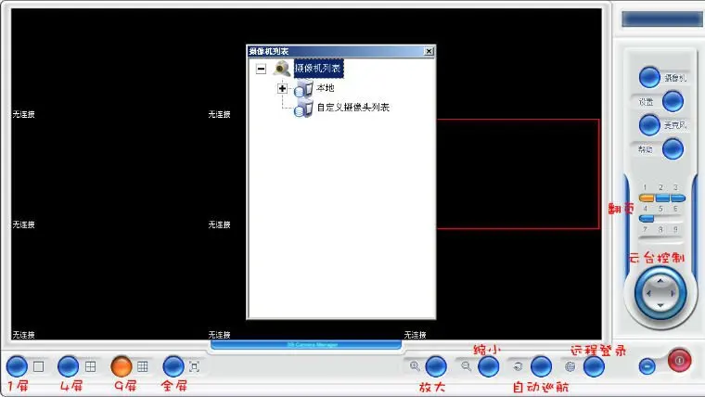Select the bottom-right 无连接 video cell

[502, 285]
